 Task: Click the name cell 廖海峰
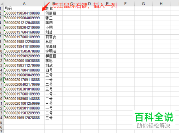(54, 46)
